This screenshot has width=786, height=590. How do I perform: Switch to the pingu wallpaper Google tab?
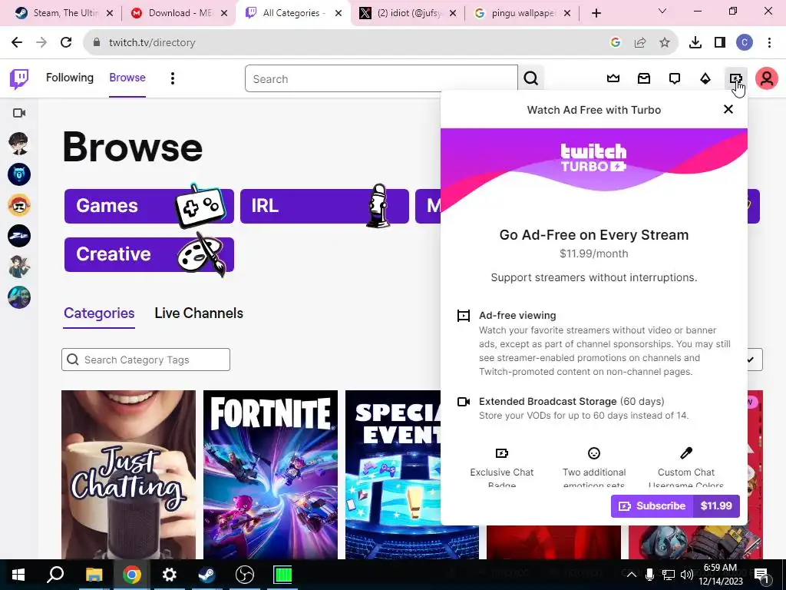[x=522, y=13]
